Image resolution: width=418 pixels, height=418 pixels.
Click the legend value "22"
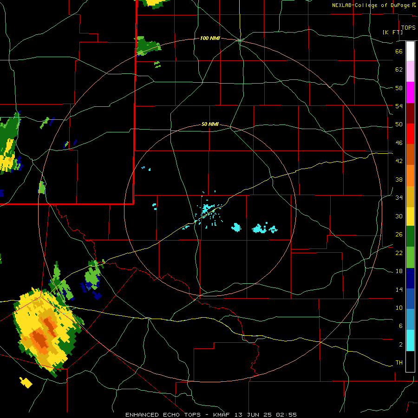tap(399, 253)
